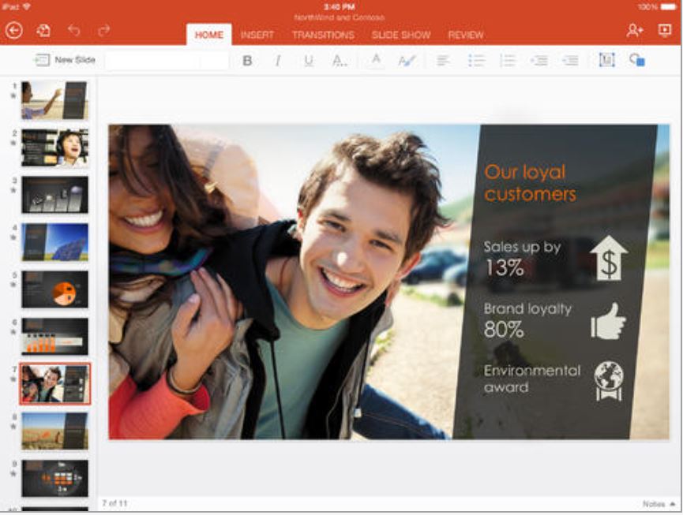
Task: Insert a text box
Action: coord(606,60)
